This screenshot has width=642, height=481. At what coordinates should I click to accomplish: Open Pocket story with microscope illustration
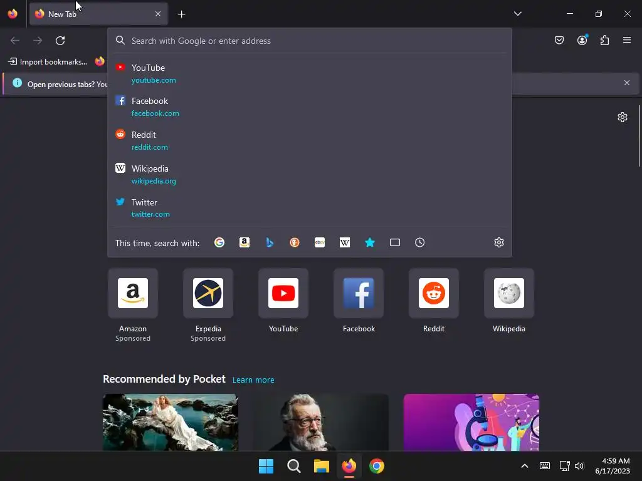point(471,422)
